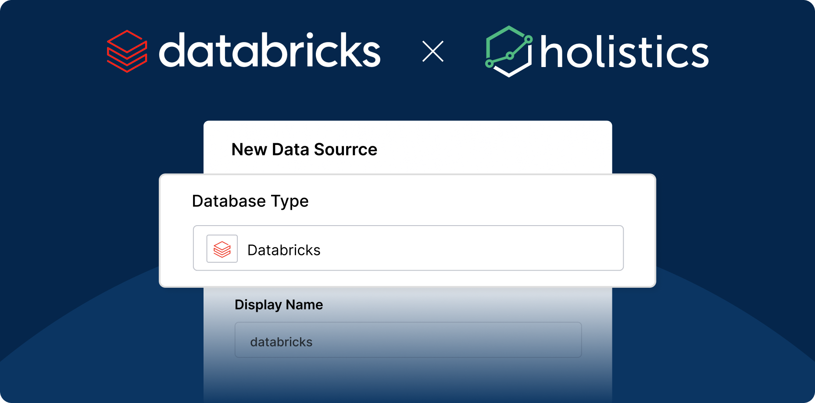Click the 'New Data Sourrce' heading text
This screenshot has height=403, width=815.
point(304,149)
